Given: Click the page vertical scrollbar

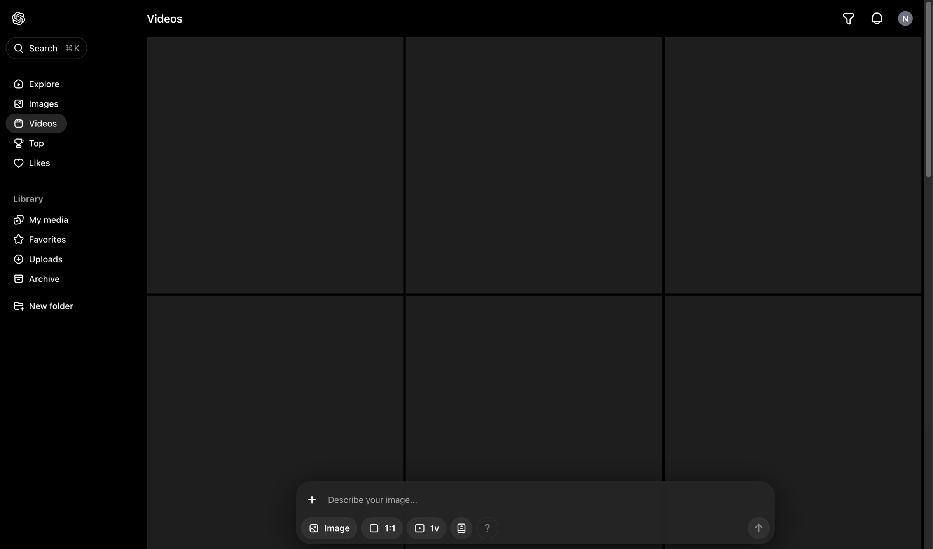Looking at the screenshot, I should (x=928, y=89).
